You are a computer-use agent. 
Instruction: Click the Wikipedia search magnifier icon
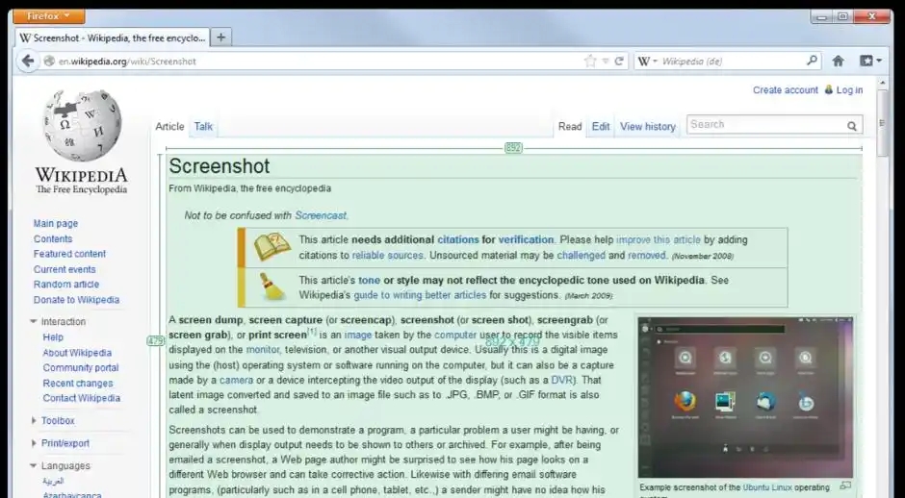point(852,126)
